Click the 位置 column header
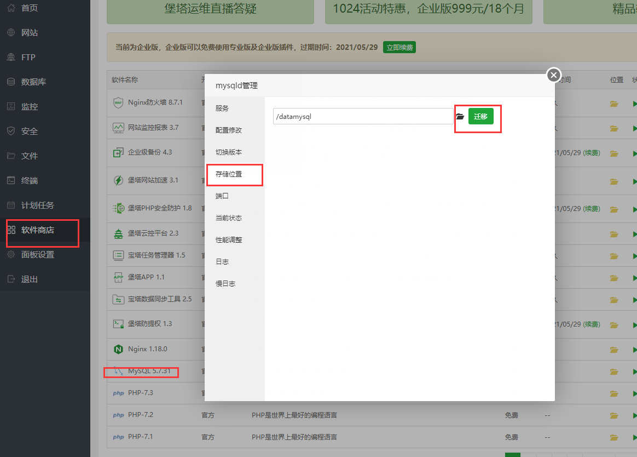This screenshot has height=457, width=637. (x=617, y=80)
